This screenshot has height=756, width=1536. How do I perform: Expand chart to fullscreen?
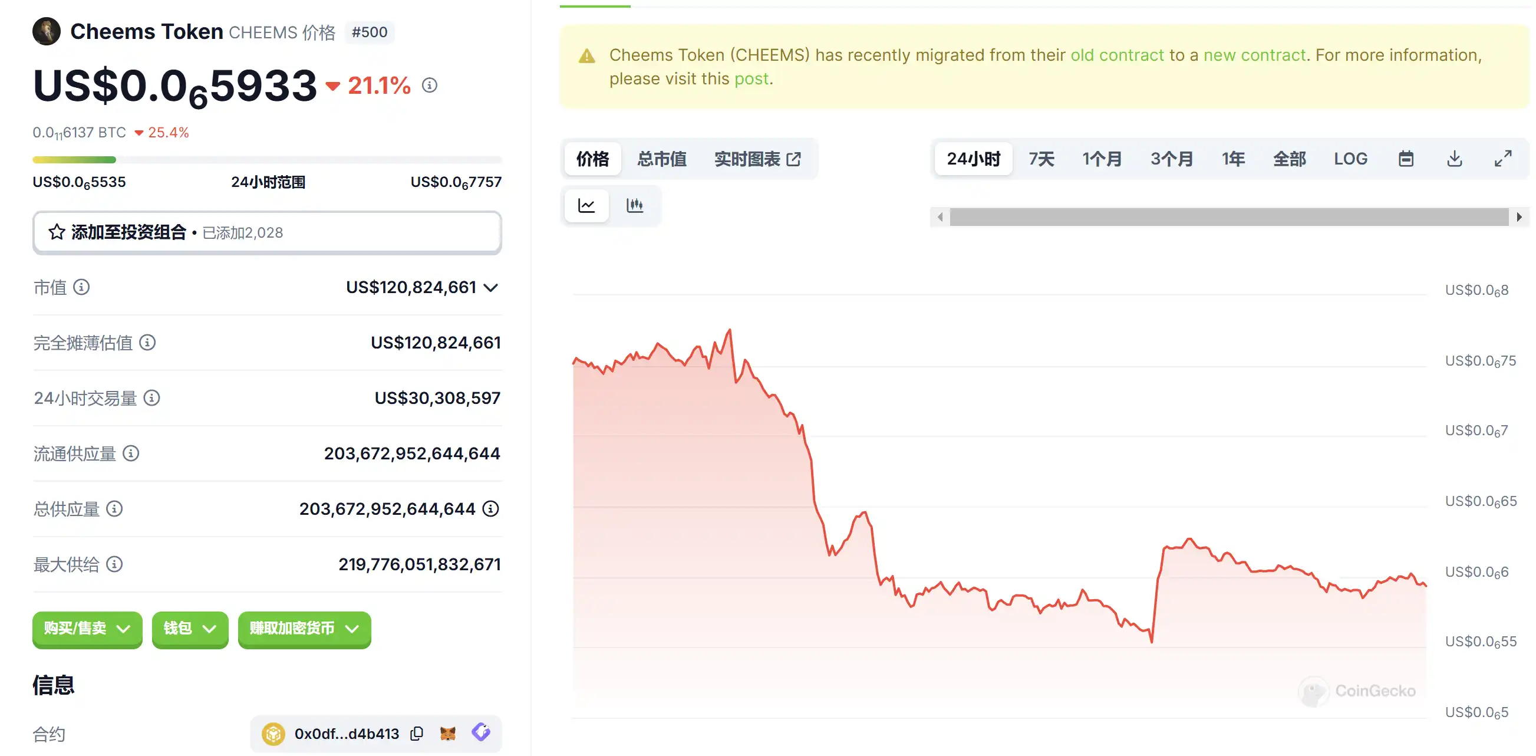click(1502, 159)
